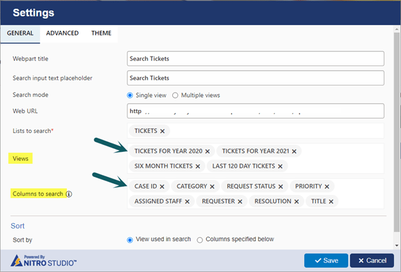401x272 pixels.
Task: Cancel the settings dialog
Action: click(x=371, y=260)
